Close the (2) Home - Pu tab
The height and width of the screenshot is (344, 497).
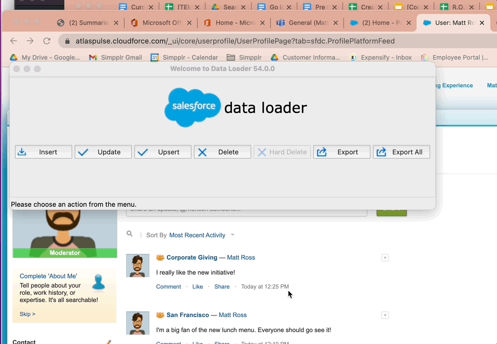point(409,23)
